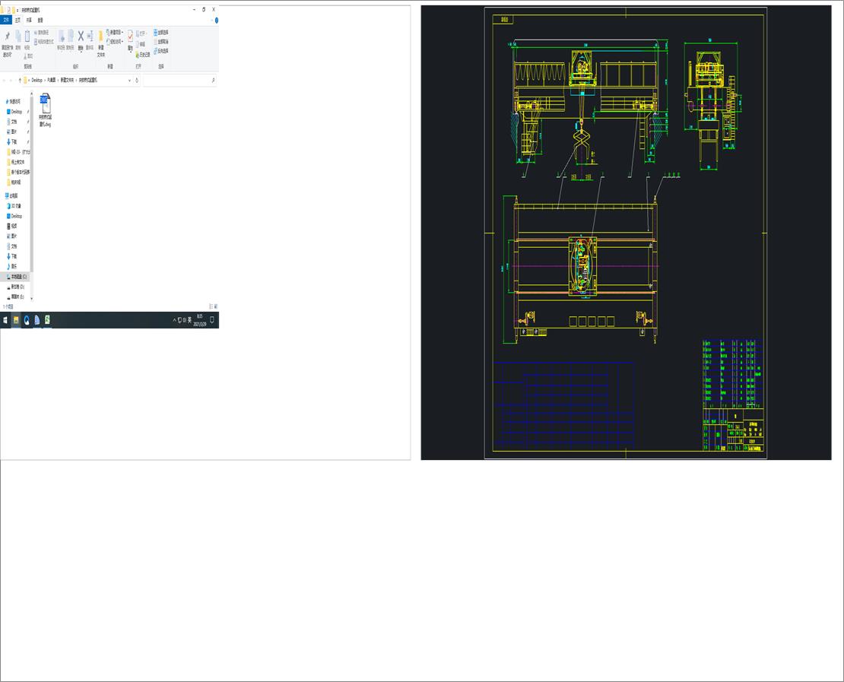Click File Explorer on the taskbar
The image size is (844, 682).
click(16, 320)
